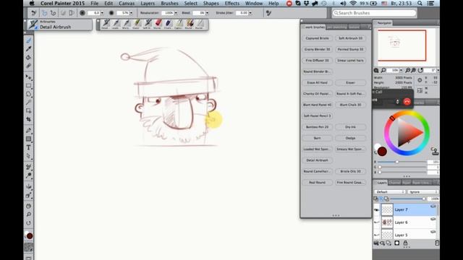Open Resaturation dropdown arrow
The image size is (463, 260).
pos(176,13)
